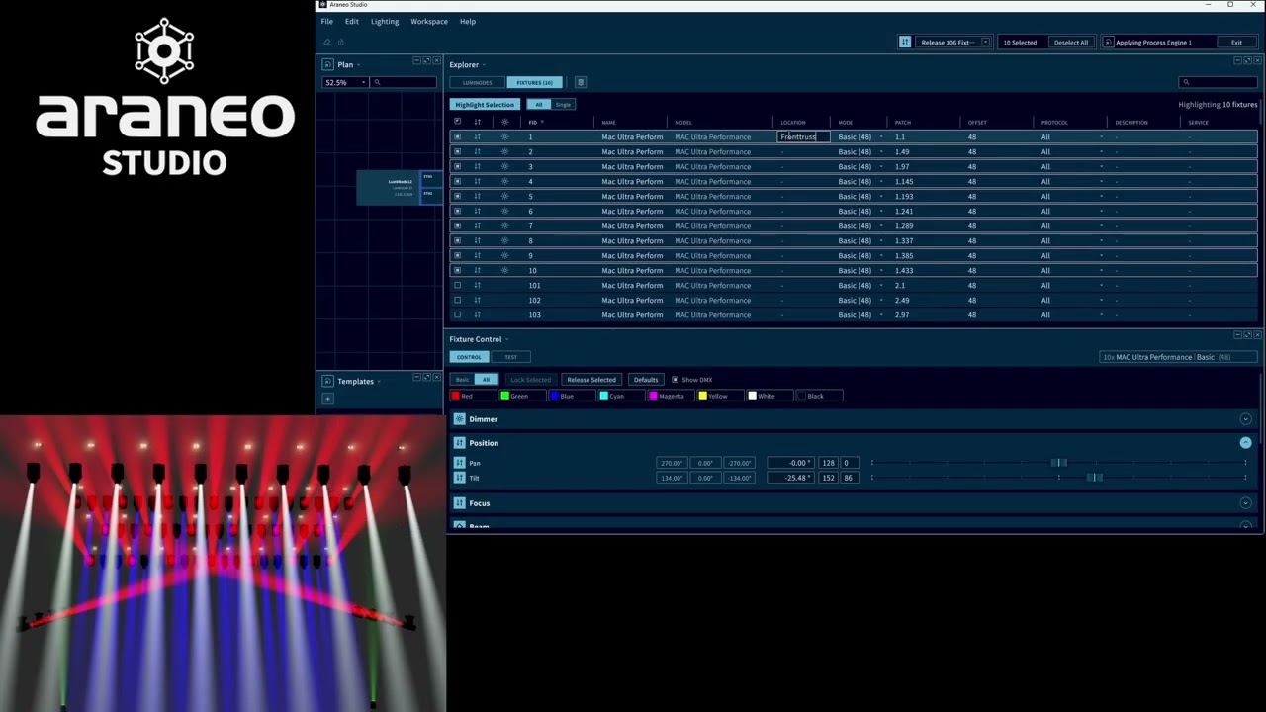The width and height of the screenshot is (1266, 712).
Task: Check the checkbox for fixture 102
Action: pyautogui.click(x=457, y=301)
